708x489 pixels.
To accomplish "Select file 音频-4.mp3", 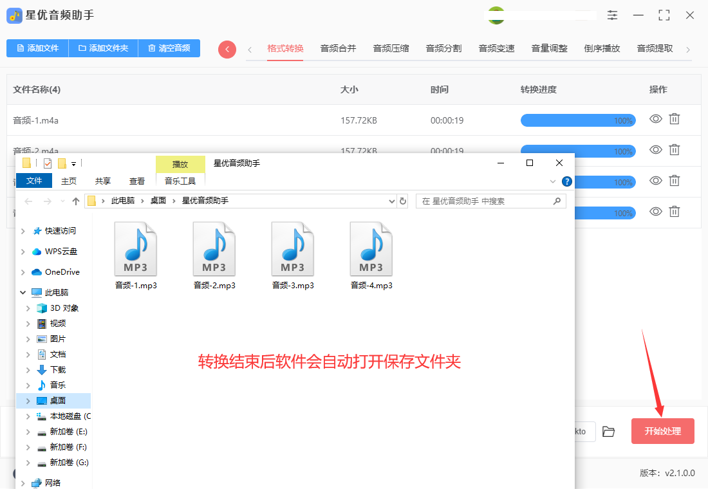I will pyautogui.click(x=371, y=256).
